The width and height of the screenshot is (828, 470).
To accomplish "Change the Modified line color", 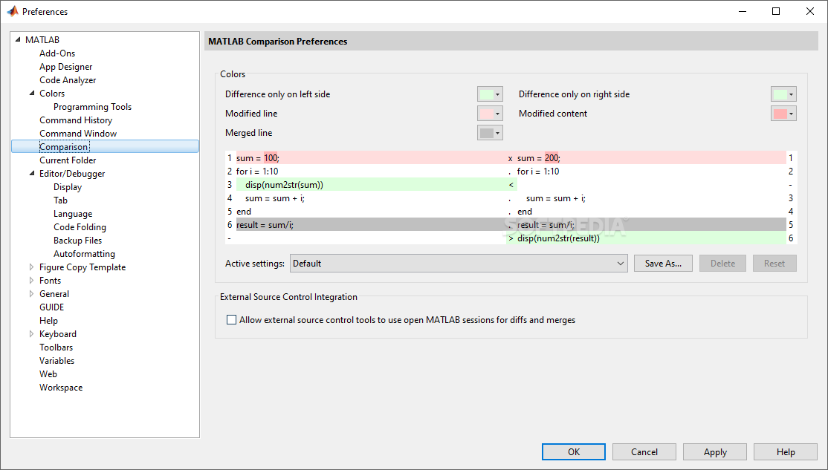I will [x=490, y=114].
